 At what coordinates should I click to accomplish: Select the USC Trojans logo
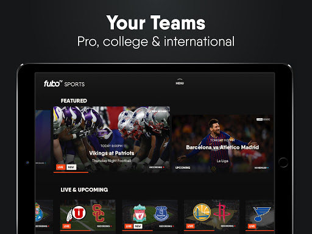click(x=99, y=213)
